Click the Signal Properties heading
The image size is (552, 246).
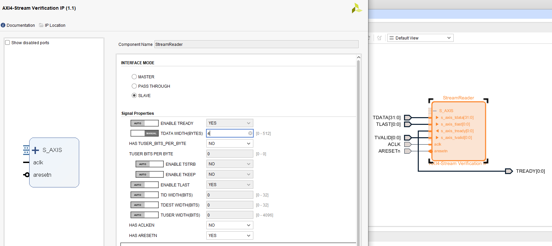point(138,113)
